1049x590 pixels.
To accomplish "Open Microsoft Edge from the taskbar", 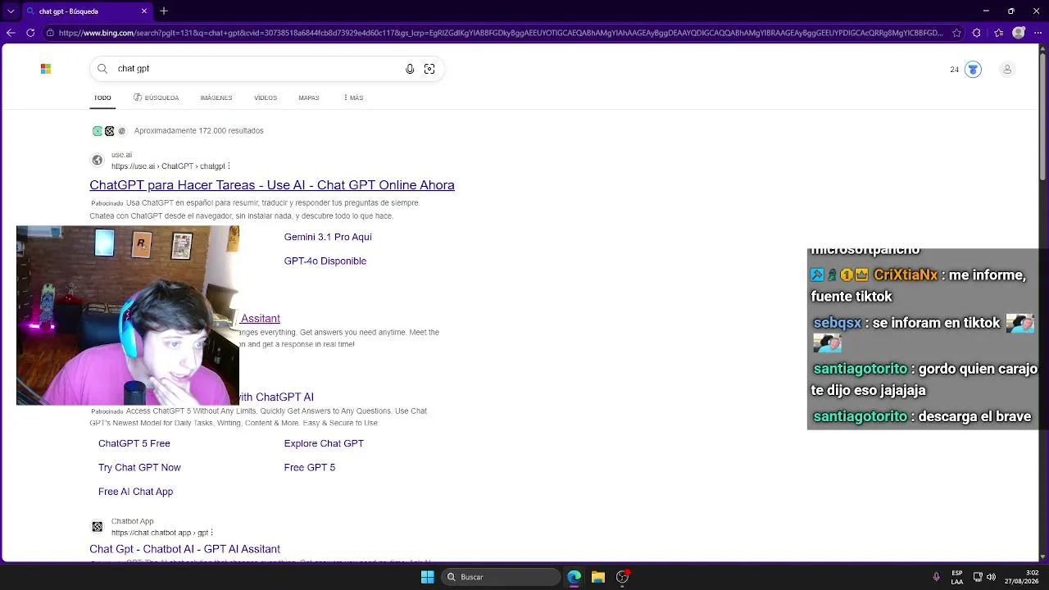I will click(x=574, y=577).
